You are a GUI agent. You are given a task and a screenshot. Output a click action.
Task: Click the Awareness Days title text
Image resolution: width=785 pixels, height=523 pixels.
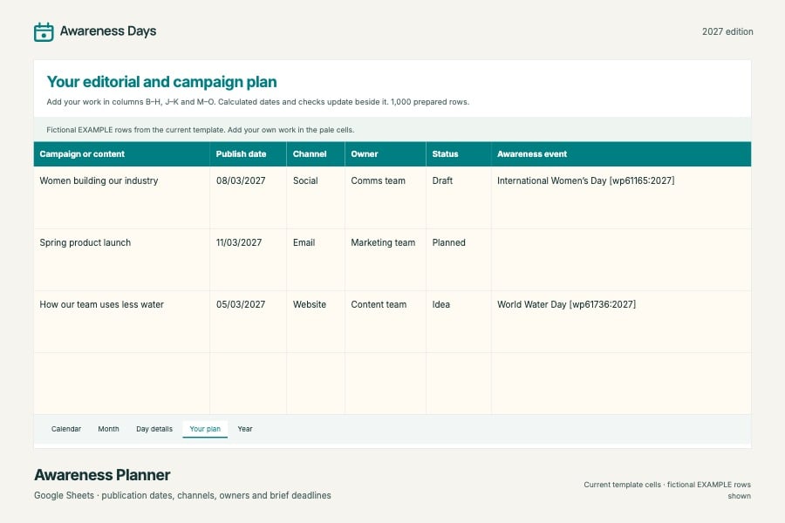coord(108,31)
